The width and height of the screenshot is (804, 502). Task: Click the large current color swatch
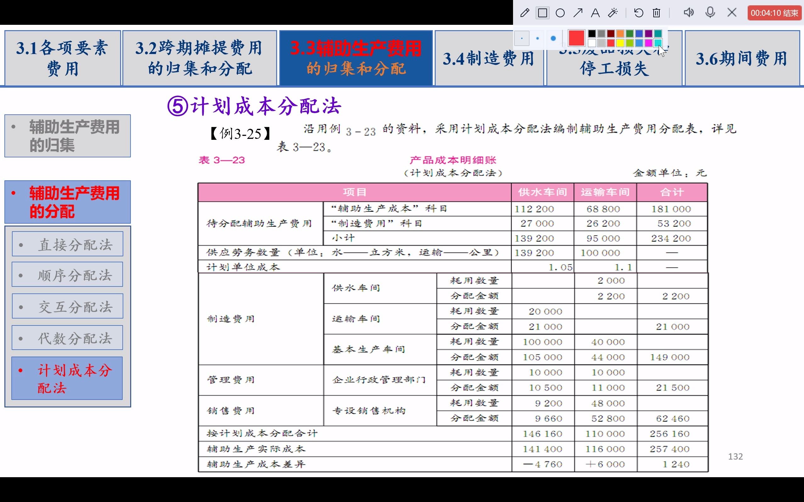[x=576, y=38]
